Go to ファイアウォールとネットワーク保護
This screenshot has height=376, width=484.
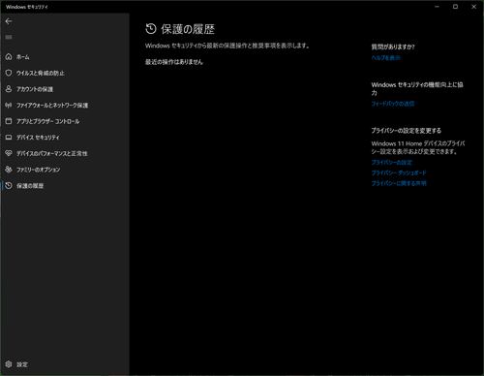tap(52, 106)
